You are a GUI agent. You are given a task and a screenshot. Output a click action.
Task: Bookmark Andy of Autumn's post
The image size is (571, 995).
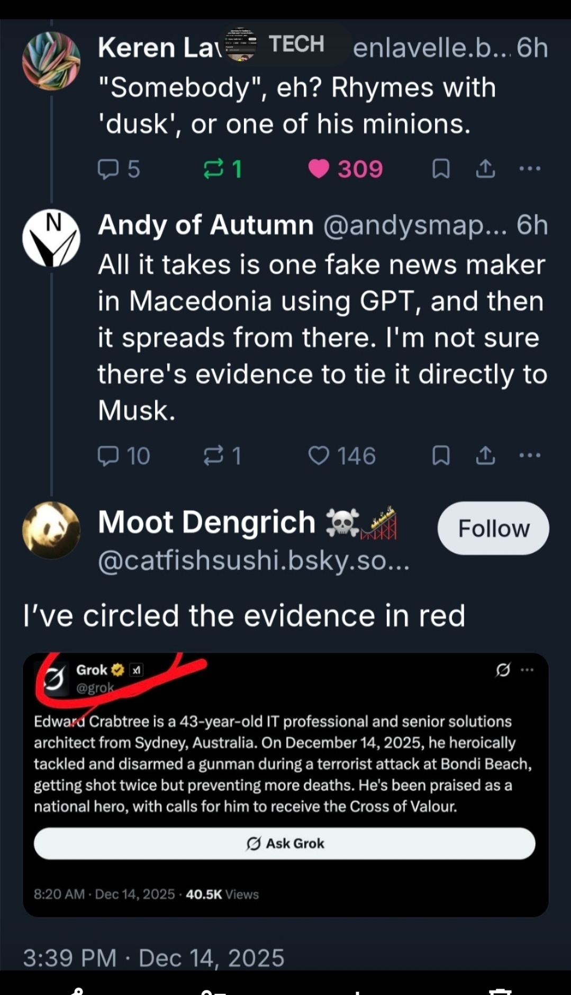pos(441,456)
